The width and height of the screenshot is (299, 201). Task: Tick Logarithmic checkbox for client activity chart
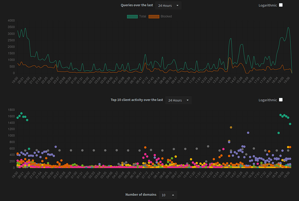coord(281,100)
